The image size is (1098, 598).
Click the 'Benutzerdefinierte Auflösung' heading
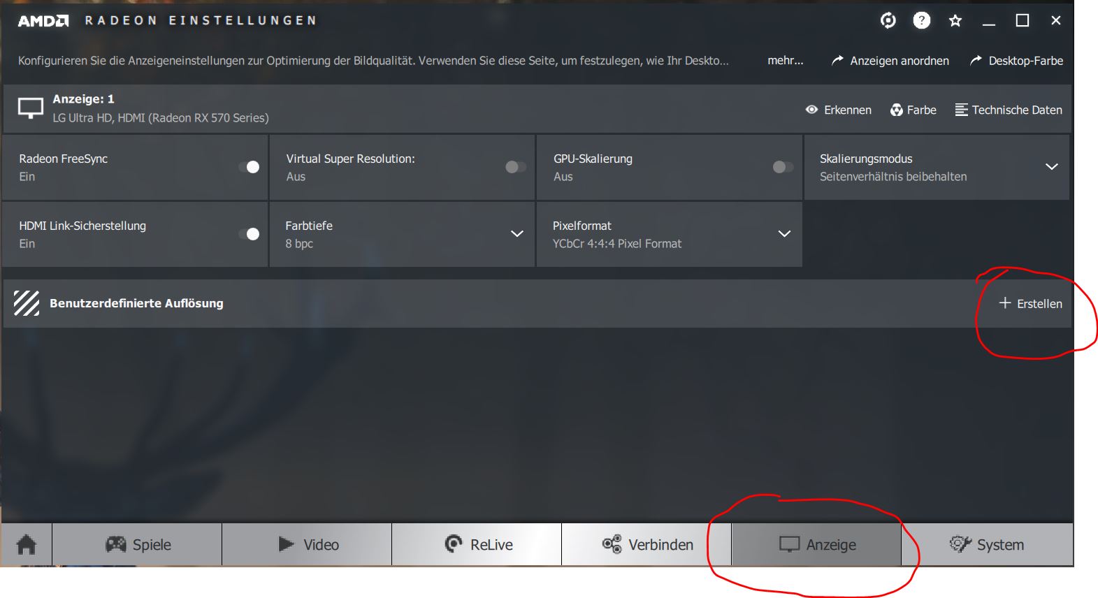click(x=136, y=303)
